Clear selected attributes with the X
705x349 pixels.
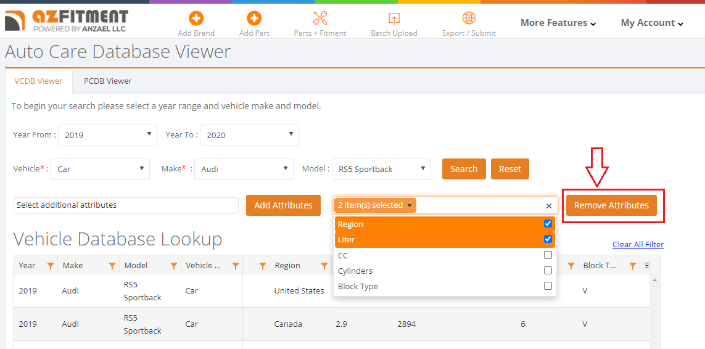pos(548,205)
